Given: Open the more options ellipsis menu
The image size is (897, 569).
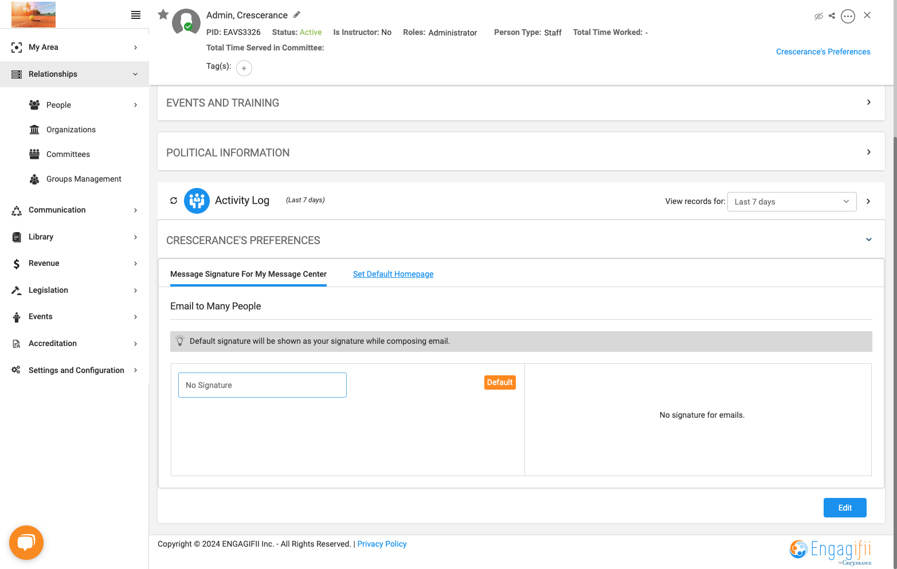Looking at the screenshot, I should pos(848,16).
